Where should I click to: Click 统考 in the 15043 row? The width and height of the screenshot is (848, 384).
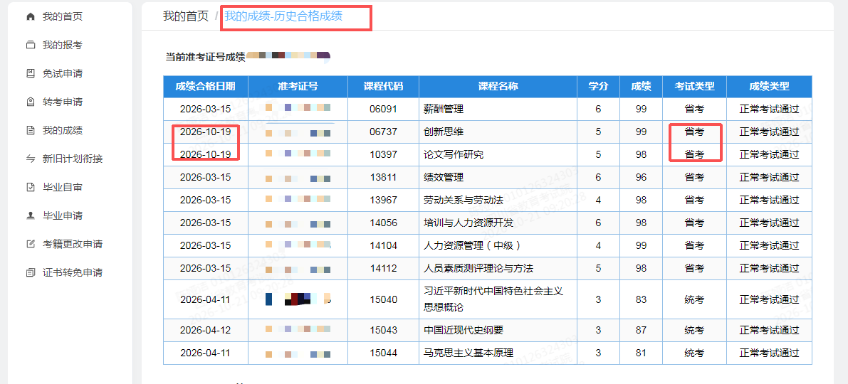pos(694,330)
